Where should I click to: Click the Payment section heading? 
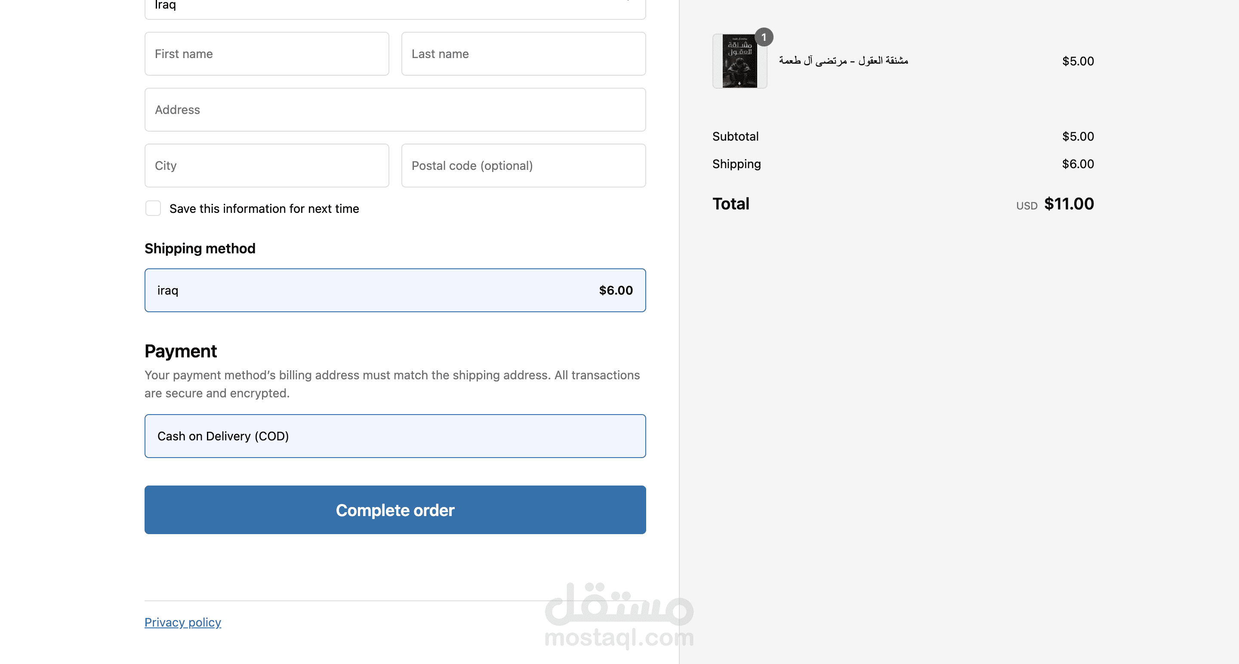181,351
